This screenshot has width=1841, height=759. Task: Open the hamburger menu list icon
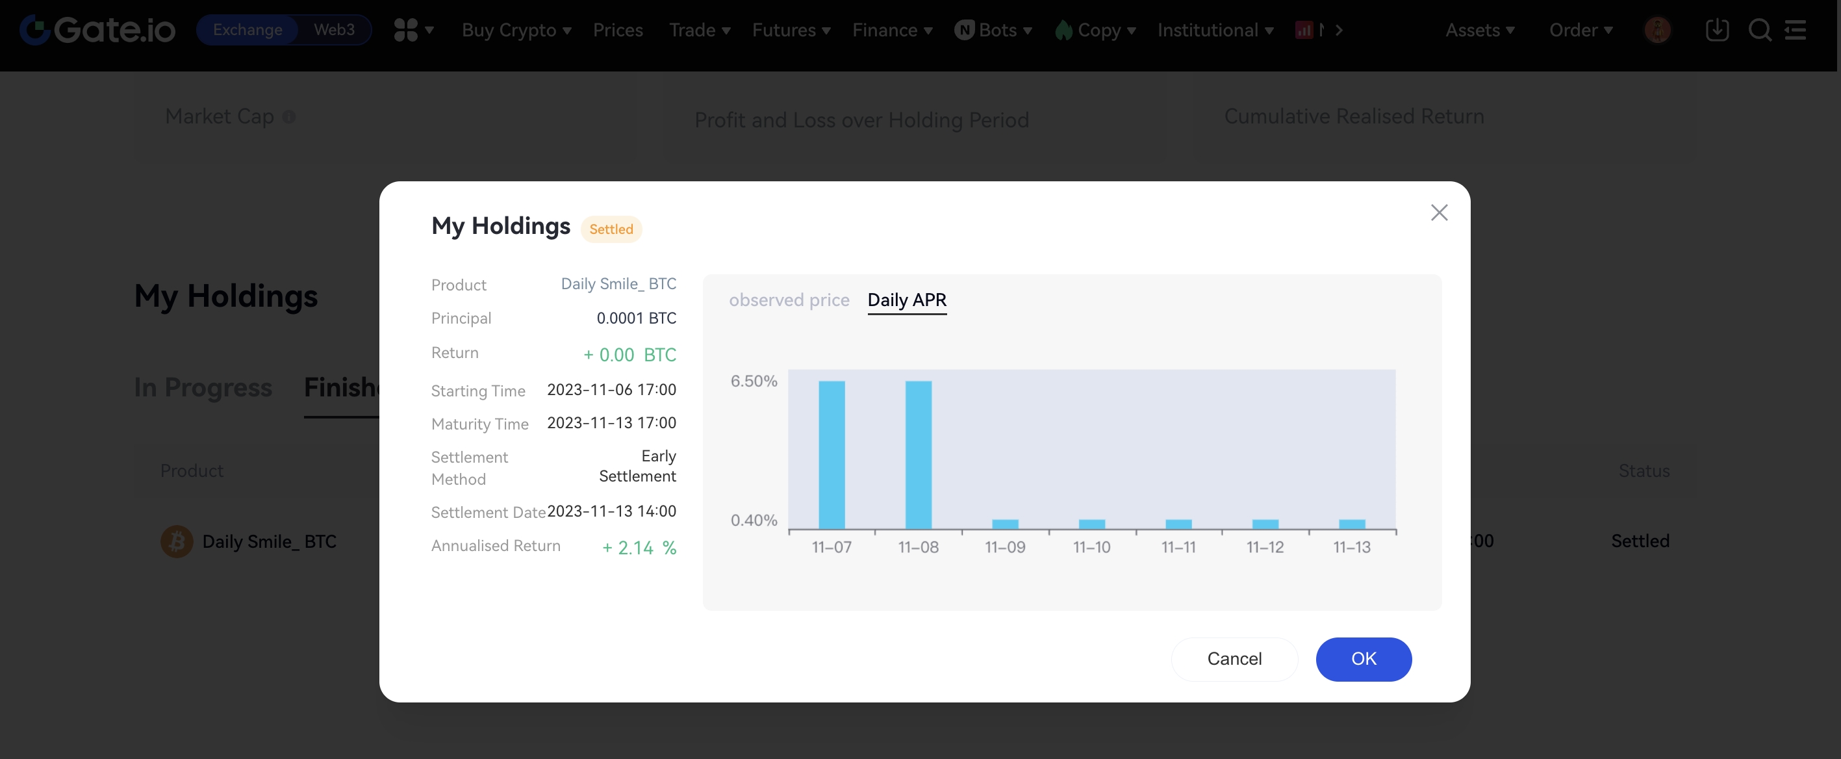tap(1796, 30)
